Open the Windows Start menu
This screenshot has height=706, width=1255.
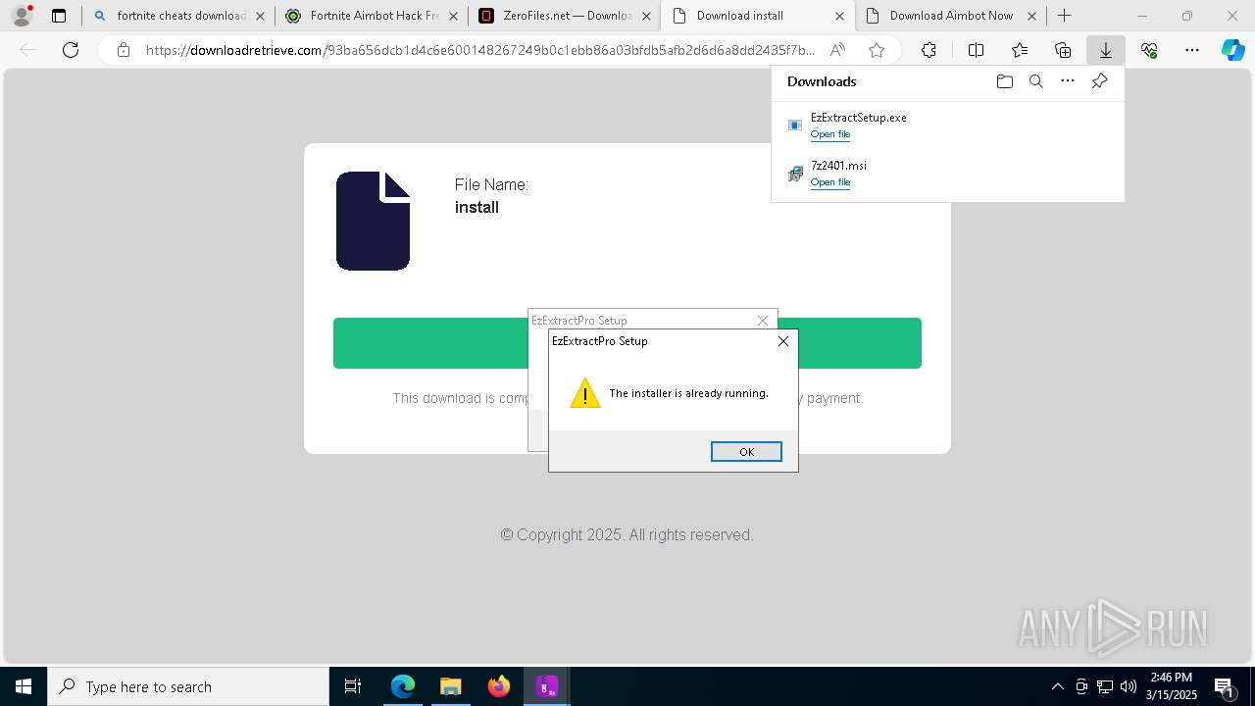click(x=24, y=686)
